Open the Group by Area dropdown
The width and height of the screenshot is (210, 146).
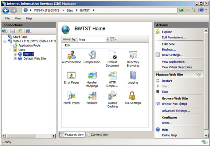[x=108, y=39]
